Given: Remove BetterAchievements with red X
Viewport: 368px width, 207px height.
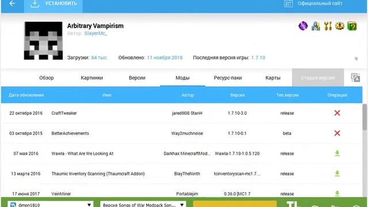Looking at the screenshot, I should pyautogui.click(x=338, y=133).
